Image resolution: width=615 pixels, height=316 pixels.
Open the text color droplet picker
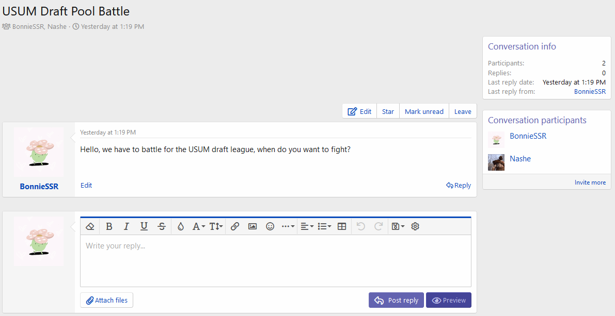click(181, 226)
